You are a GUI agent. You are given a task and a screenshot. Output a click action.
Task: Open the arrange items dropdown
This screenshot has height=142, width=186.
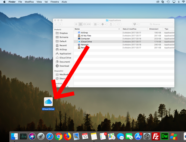coord(96,24)
